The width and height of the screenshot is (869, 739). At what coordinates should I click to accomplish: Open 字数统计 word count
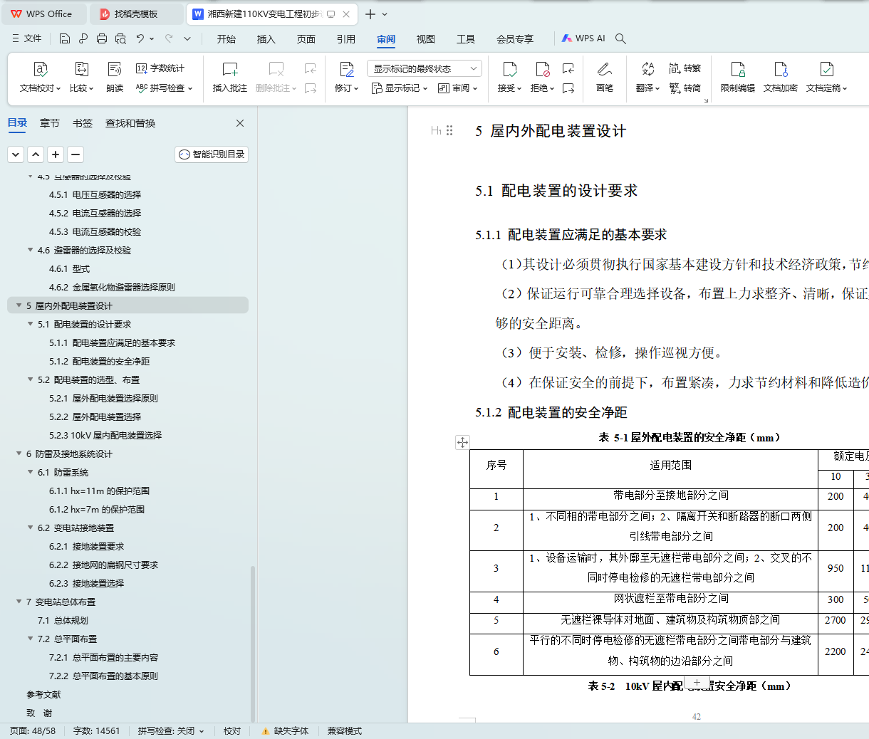[x=160, y=68]
